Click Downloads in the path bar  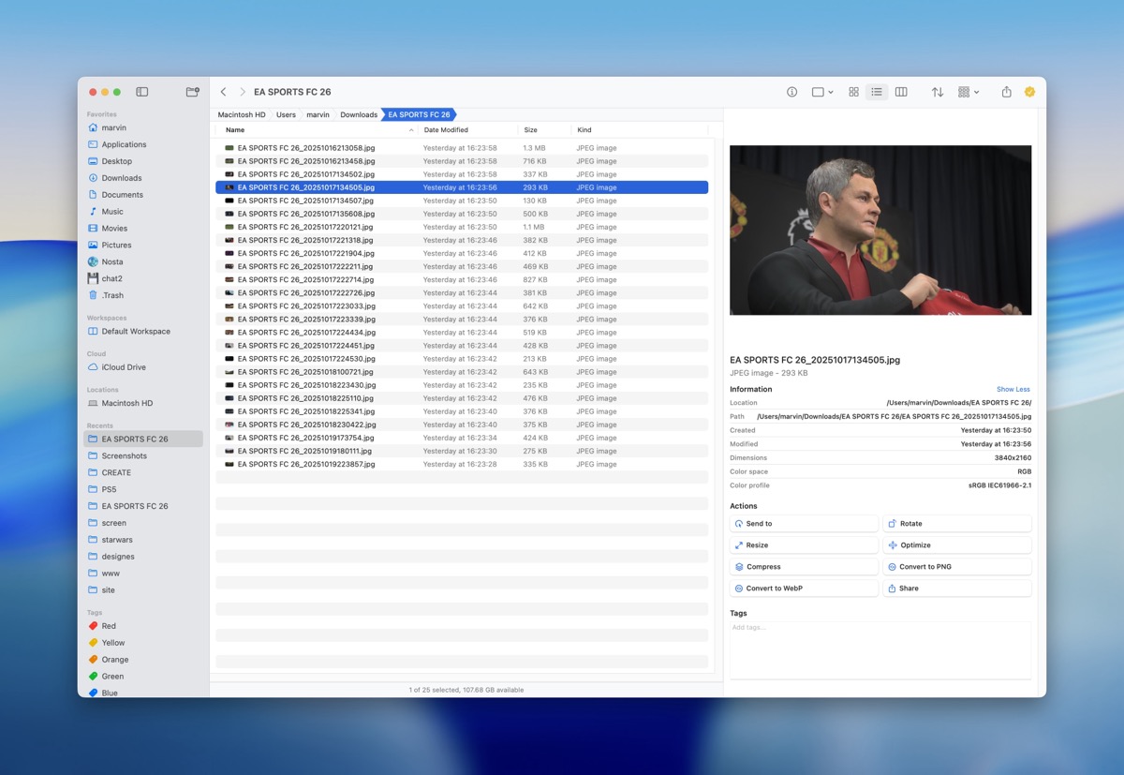pyautogui.click(x=359, y=114)
